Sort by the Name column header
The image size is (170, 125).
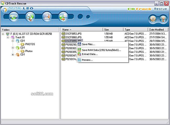pos(82,30)
